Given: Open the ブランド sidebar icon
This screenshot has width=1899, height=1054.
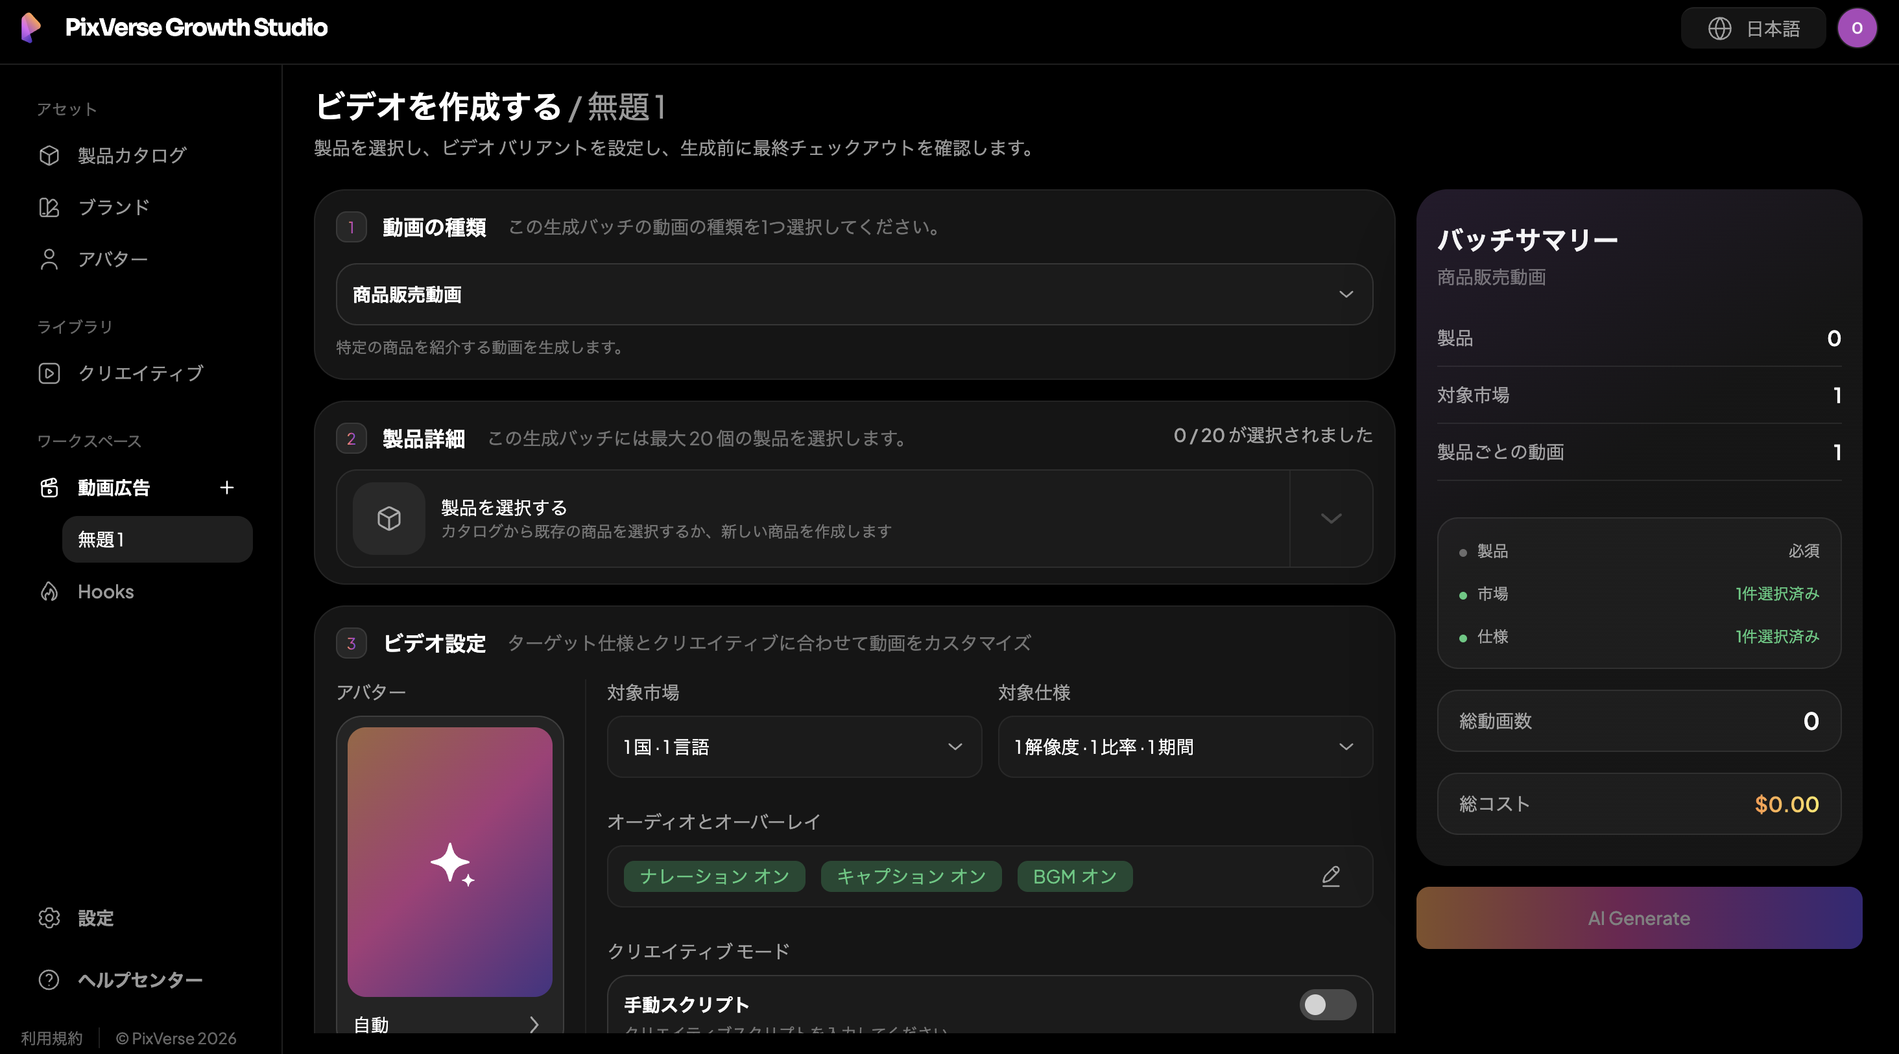Looking at the screenshot, I should (49, 207).
